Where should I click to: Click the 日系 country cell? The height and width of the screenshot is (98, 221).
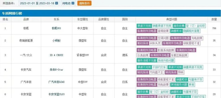coord(125,82)
